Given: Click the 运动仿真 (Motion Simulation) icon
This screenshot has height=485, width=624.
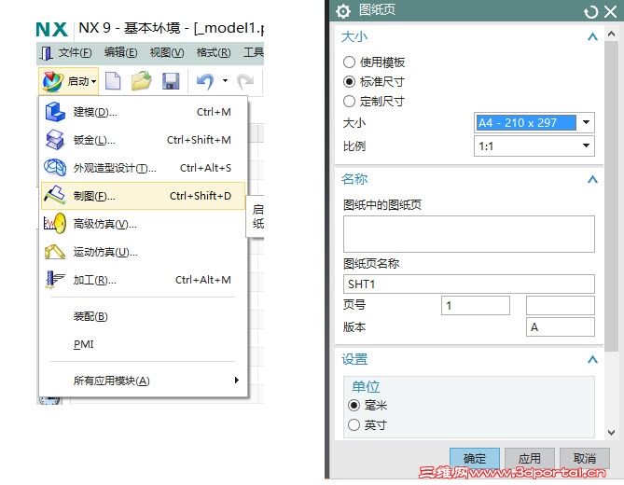Looking at the screenshot, I should [x=55, y=252].
